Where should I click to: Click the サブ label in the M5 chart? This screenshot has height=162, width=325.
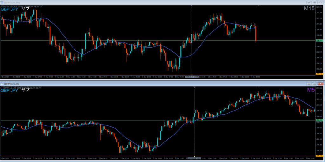point(25,90)
